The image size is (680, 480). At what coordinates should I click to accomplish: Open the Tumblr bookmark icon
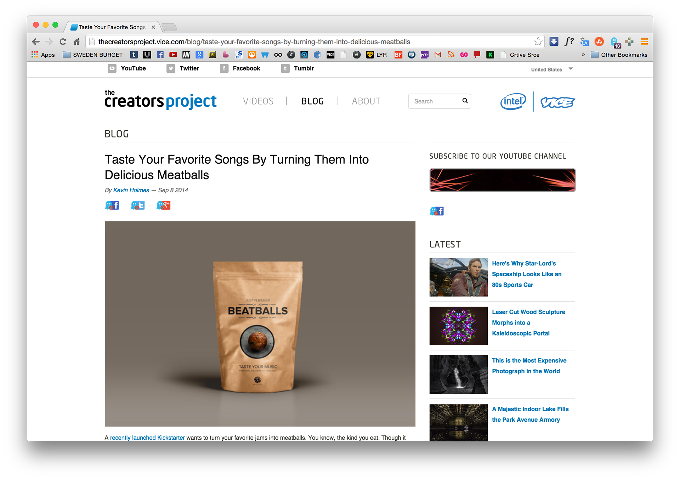134,55
